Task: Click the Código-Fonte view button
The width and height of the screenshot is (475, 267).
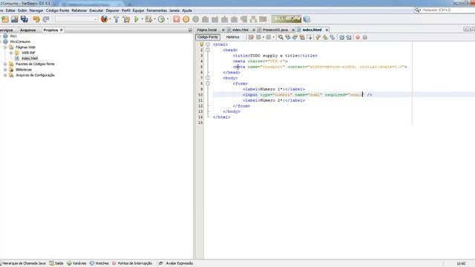Action: point(208,37)
